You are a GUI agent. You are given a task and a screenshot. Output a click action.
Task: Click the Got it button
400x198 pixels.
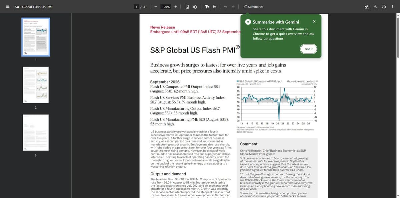309,49
